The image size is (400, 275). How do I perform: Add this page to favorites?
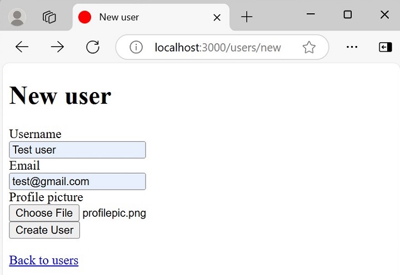pos(309,47)
